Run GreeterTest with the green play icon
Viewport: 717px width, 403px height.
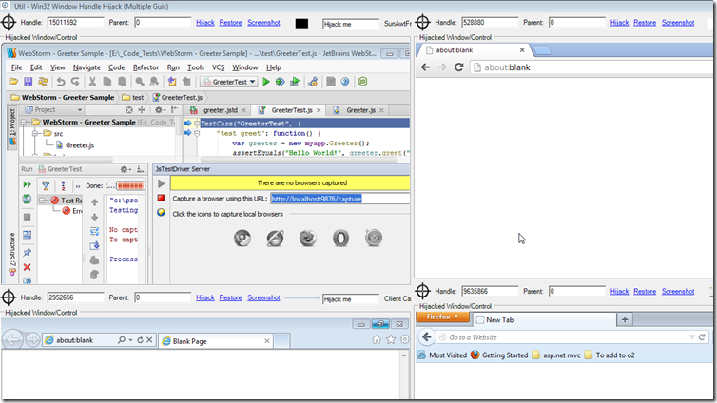click(x=266, y=82)
